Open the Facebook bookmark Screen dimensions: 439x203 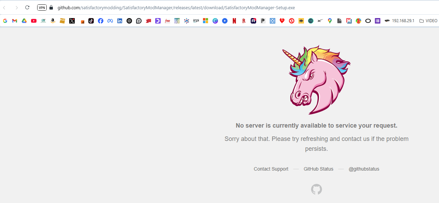(101, 21)
